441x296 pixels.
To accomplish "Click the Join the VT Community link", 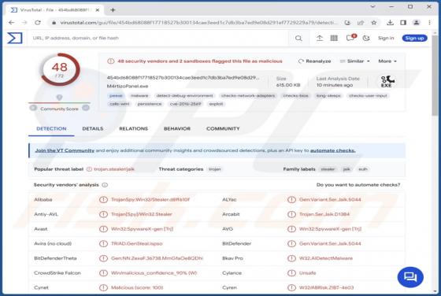I will tap(65, 150).
